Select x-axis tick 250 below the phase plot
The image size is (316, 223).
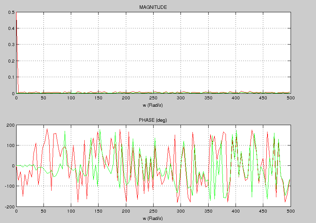[153, 211]
